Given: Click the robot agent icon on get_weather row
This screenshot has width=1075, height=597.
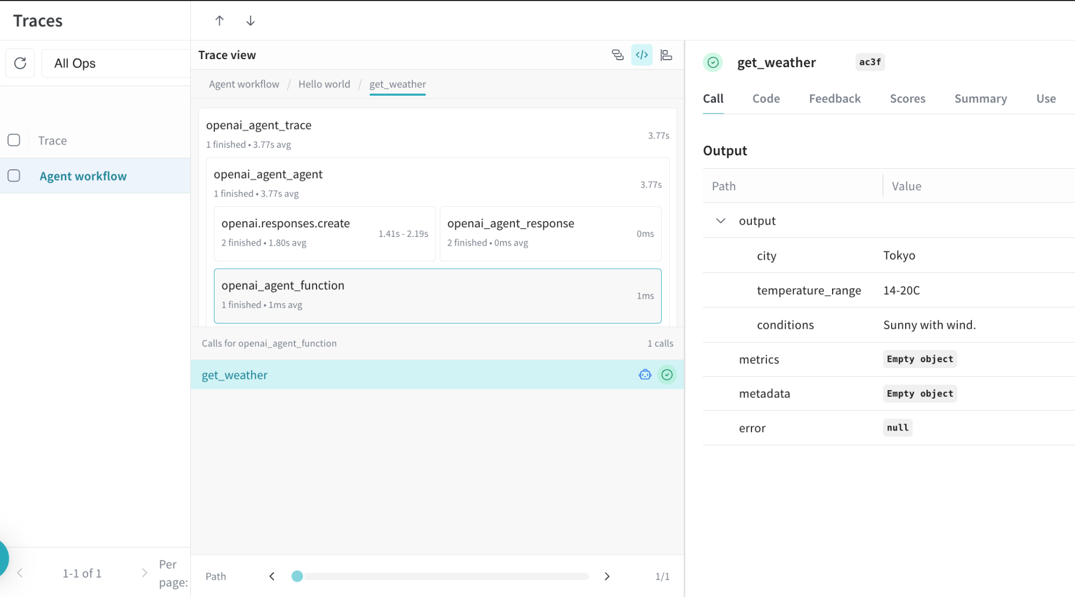Looking at the screenshot, I should 645,375.
